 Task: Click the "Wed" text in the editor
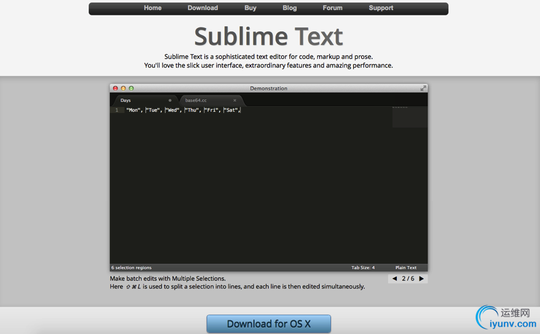[x=172, y=110]
